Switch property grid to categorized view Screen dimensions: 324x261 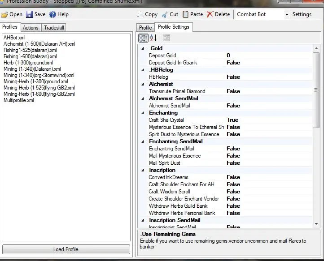143,38
